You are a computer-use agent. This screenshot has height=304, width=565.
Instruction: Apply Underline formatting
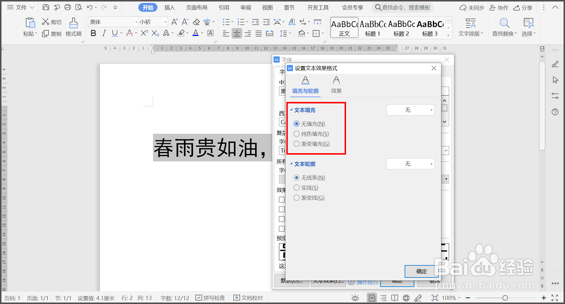point(115,33)
